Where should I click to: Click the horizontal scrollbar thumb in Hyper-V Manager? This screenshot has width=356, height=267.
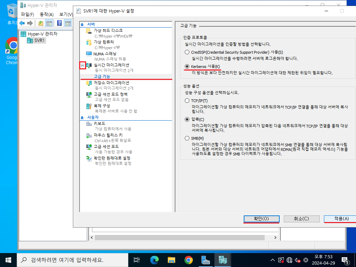click(x=180, y=237)
